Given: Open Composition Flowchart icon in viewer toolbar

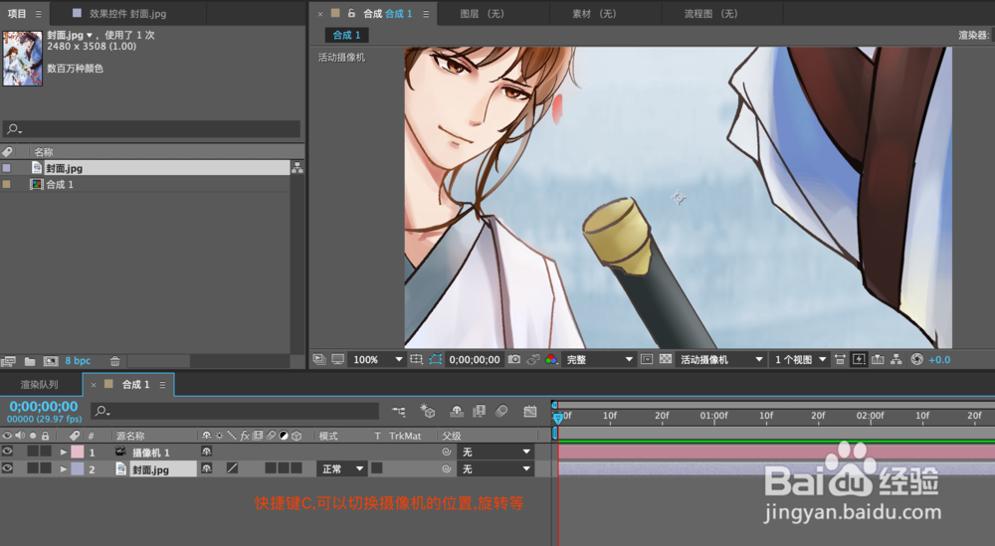Looking at the screenshot, I should click(896, 360).
